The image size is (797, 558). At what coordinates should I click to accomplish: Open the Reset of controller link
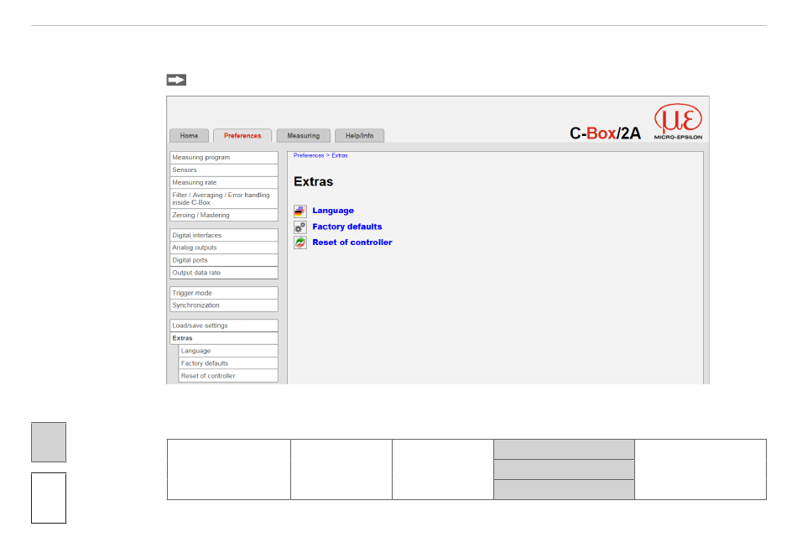point(352,242)
